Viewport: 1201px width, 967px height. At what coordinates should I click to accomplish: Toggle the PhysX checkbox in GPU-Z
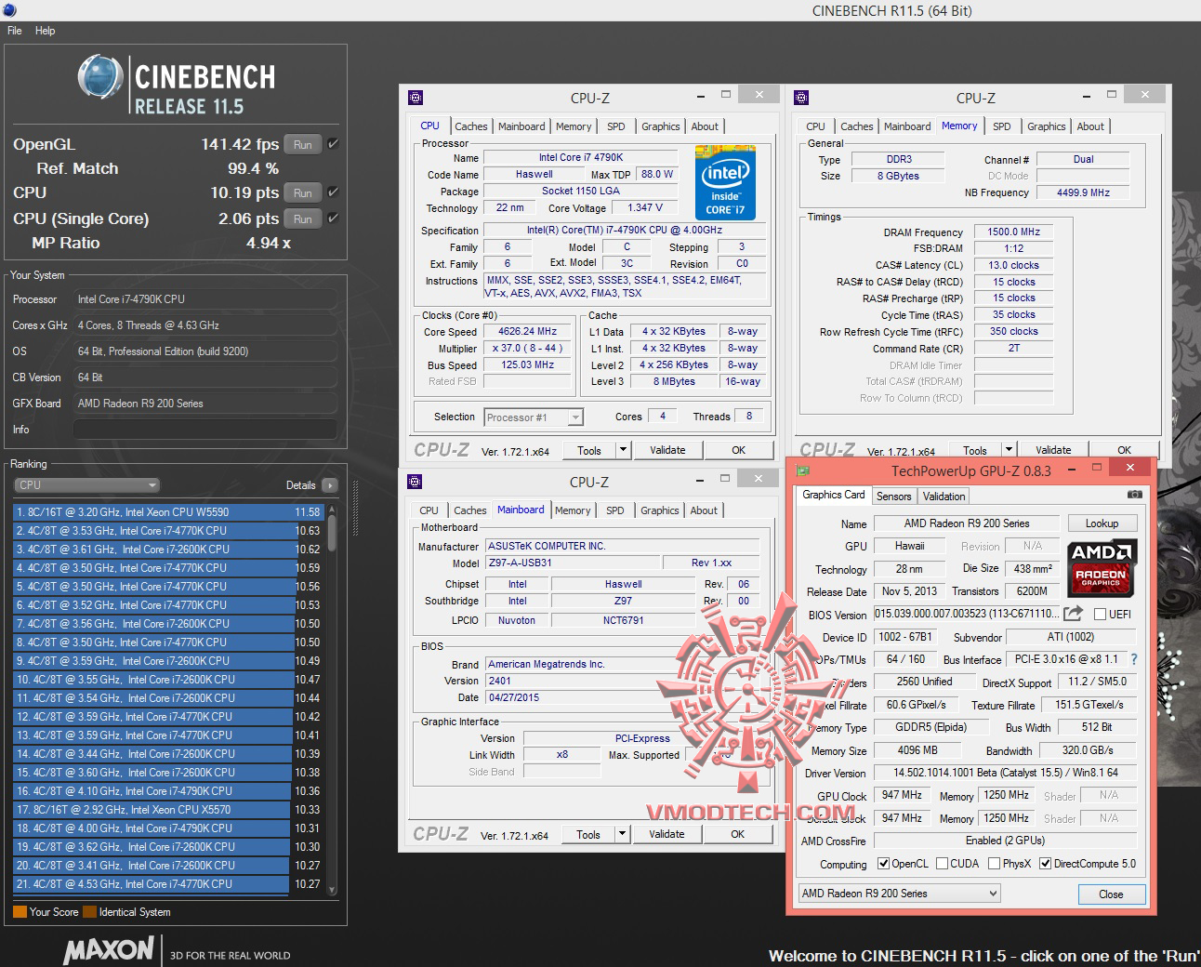click(994, 864)
